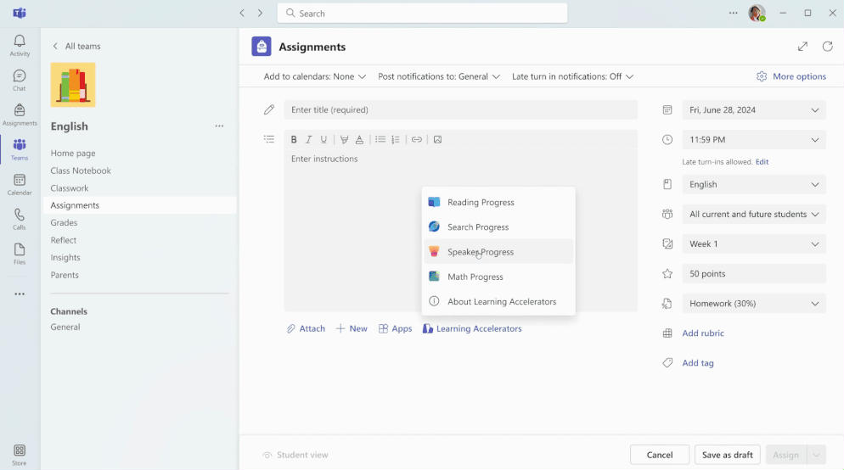Click the expand tab arrow icon
Viewport: 844px width, 470px height.
[802, 47]
